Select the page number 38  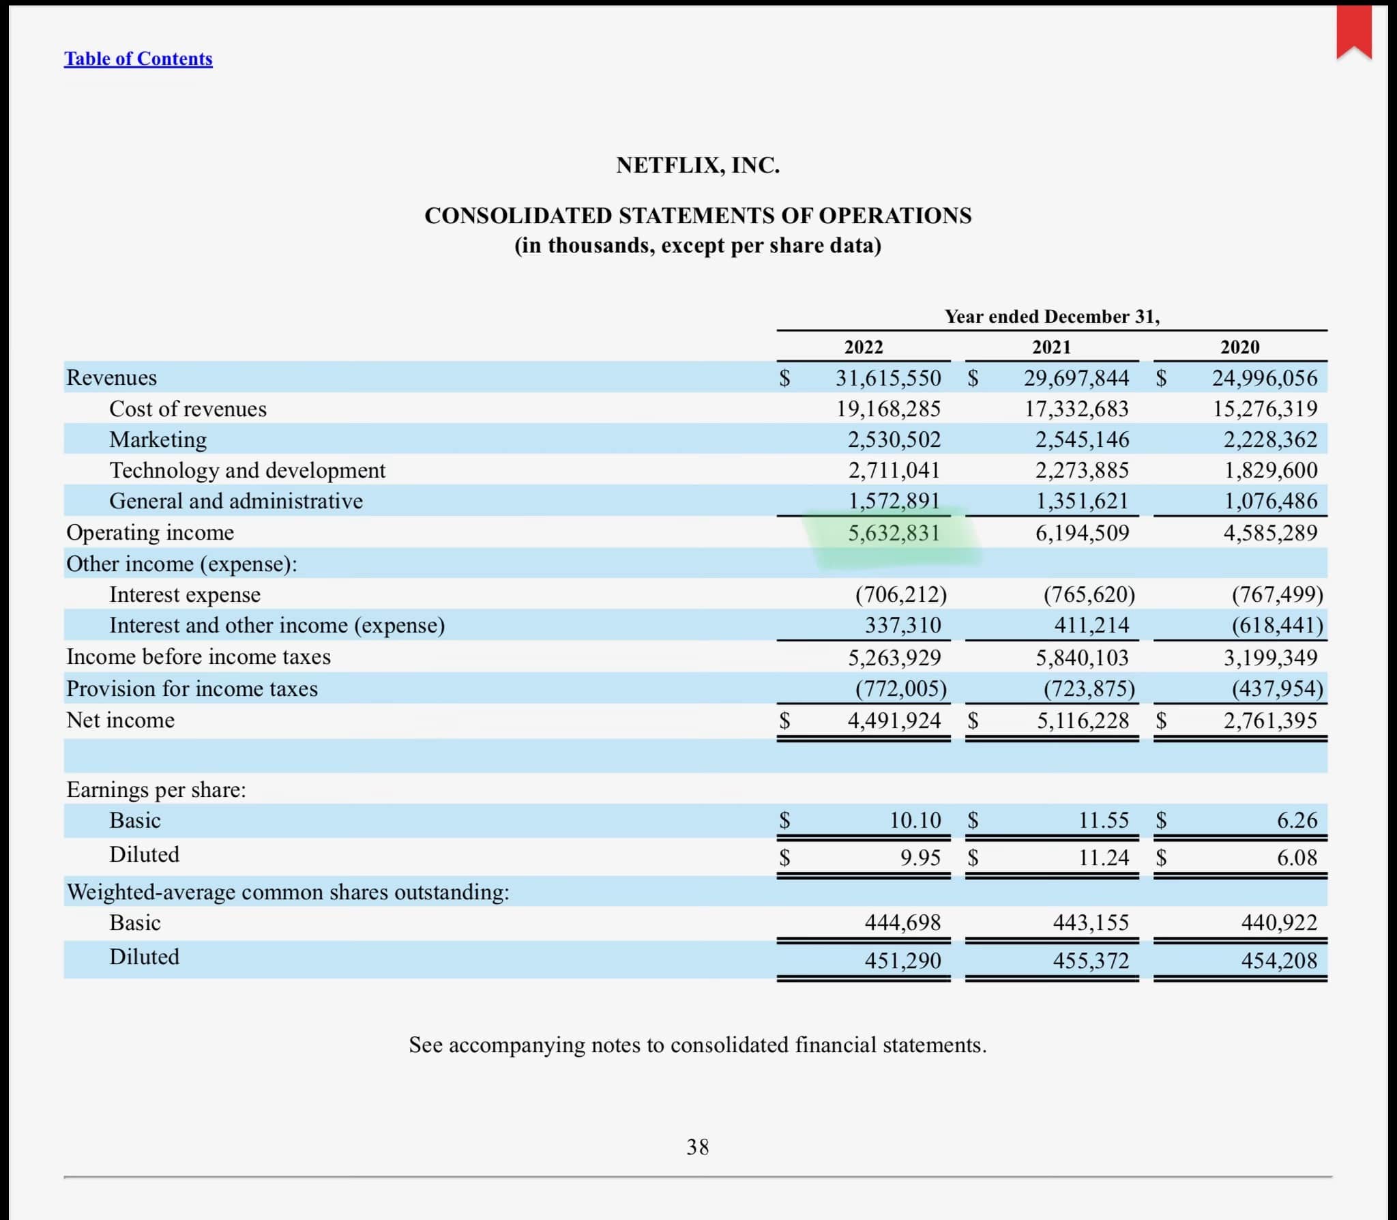point(698,1147)
